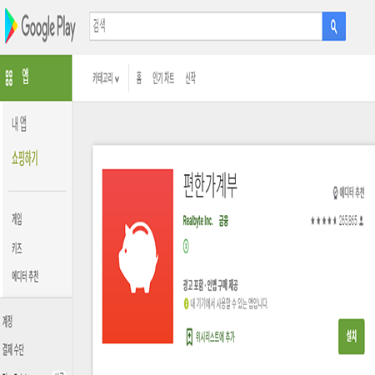Image resolution: width=375 pixels, height=375 pixels.
Task: Click the Google Play logo
Action: click(40, 27)
